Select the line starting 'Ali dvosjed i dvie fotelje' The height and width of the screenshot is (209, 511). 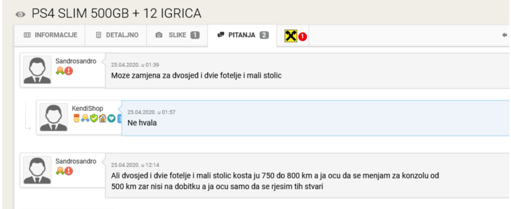[275, 176]
